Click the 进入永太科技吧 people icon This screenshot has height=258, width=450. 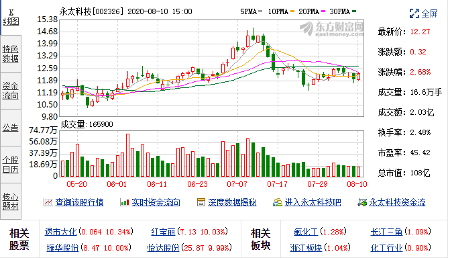click(x=278, y=202)
